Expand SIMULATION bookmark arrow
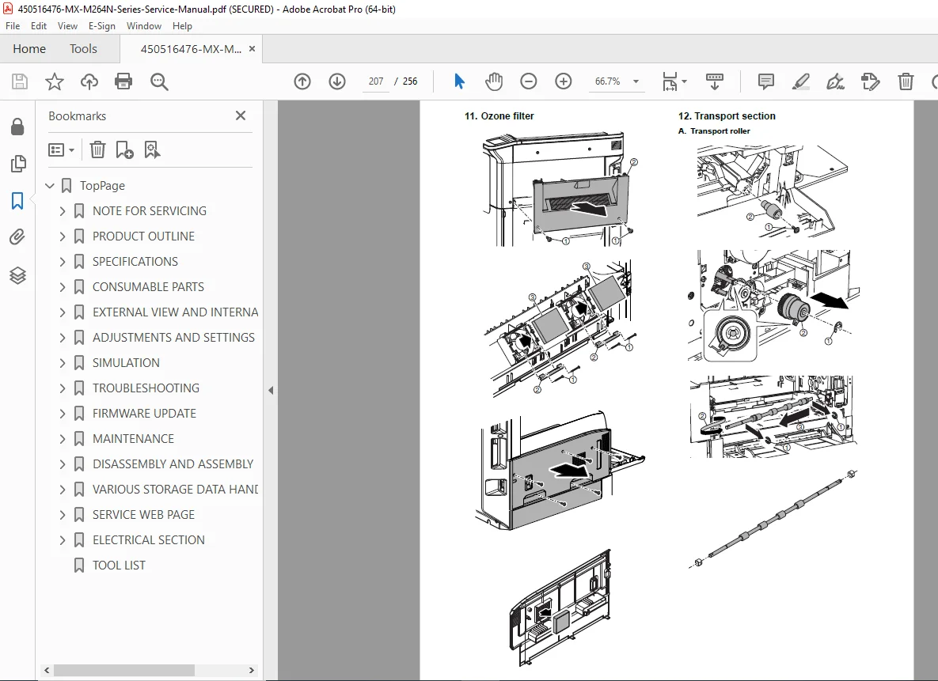 (63, 363)
